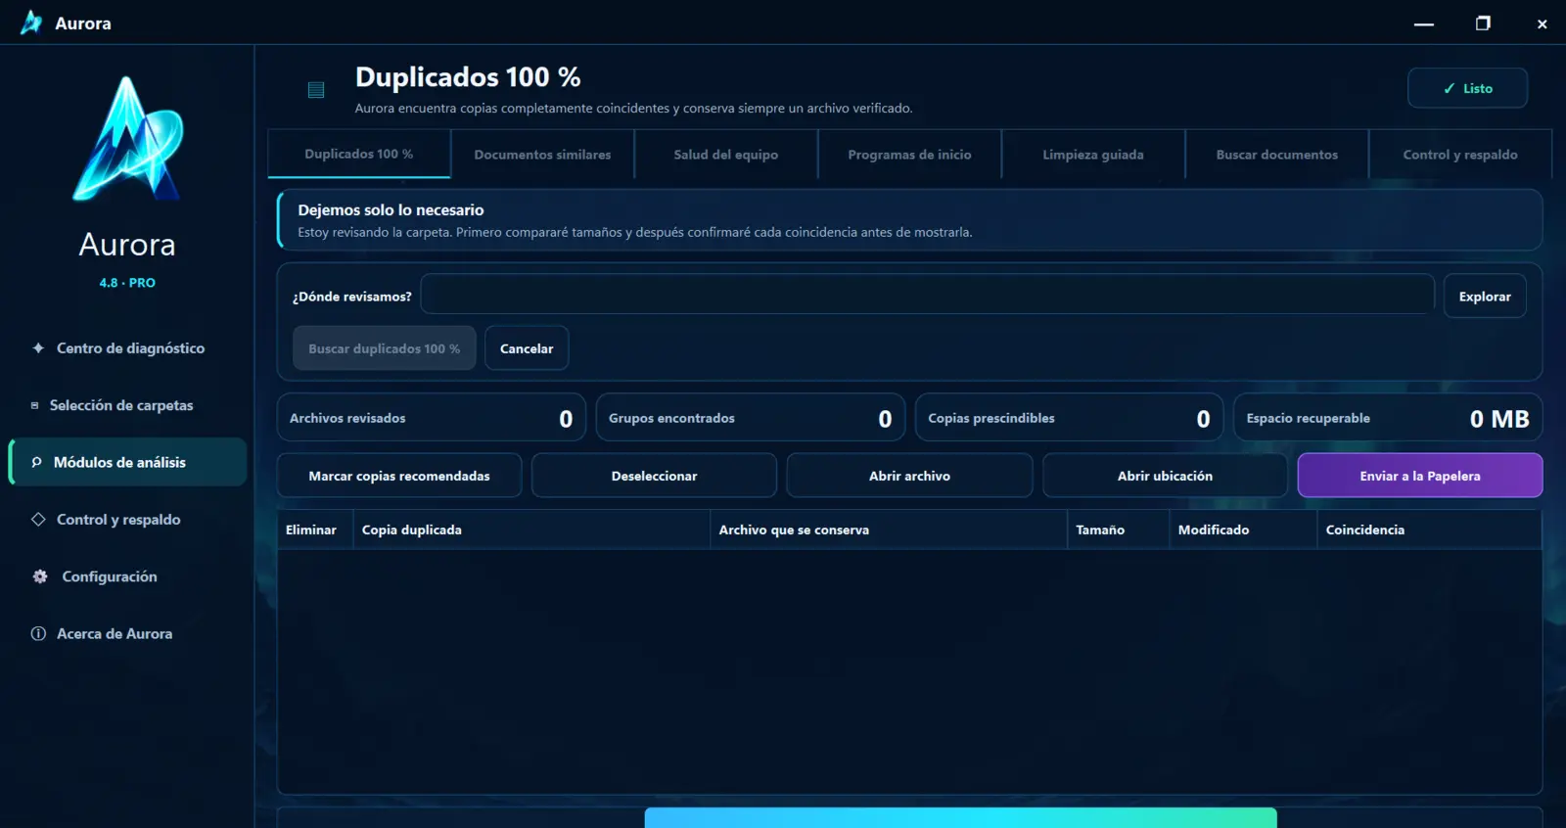Switch to the Control y respaldo tab

(1459, 155)
